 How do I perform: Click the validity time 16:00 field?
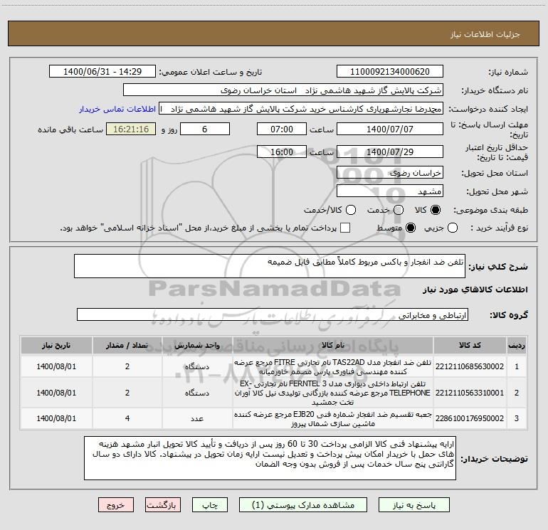click(x=282, y=152)
